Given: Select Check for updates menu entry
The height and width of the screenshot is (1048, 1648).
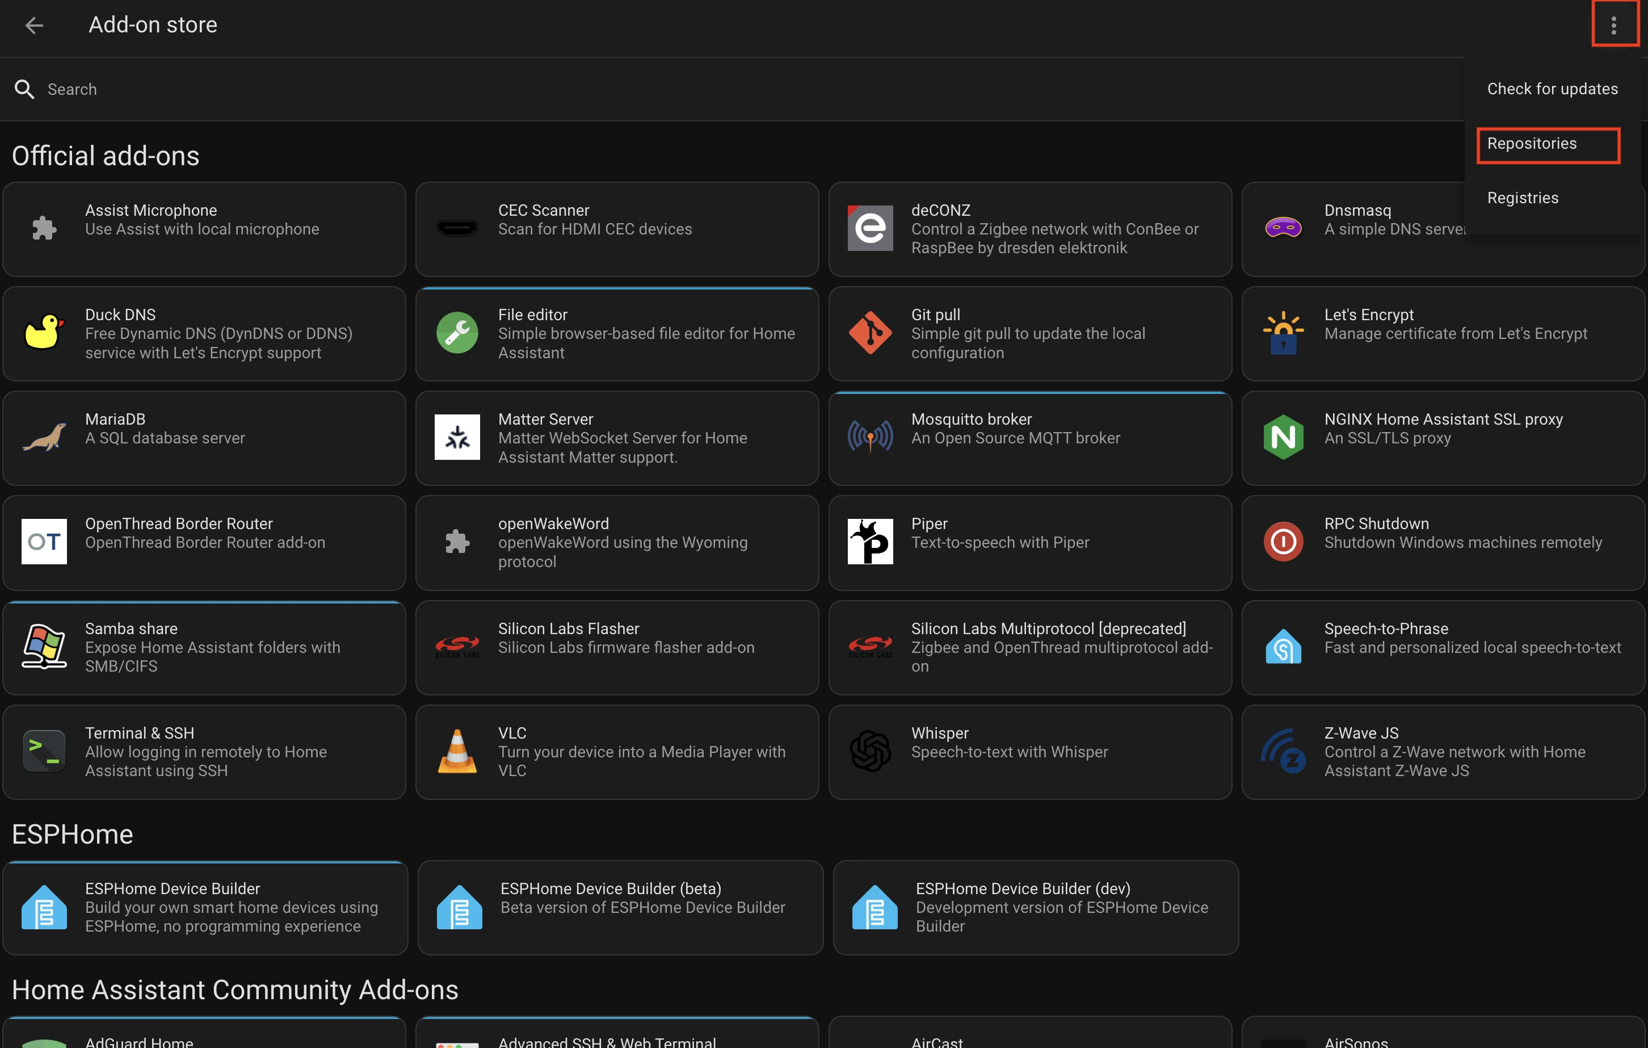Looking at the screenshot, I should pos(1552,89).
